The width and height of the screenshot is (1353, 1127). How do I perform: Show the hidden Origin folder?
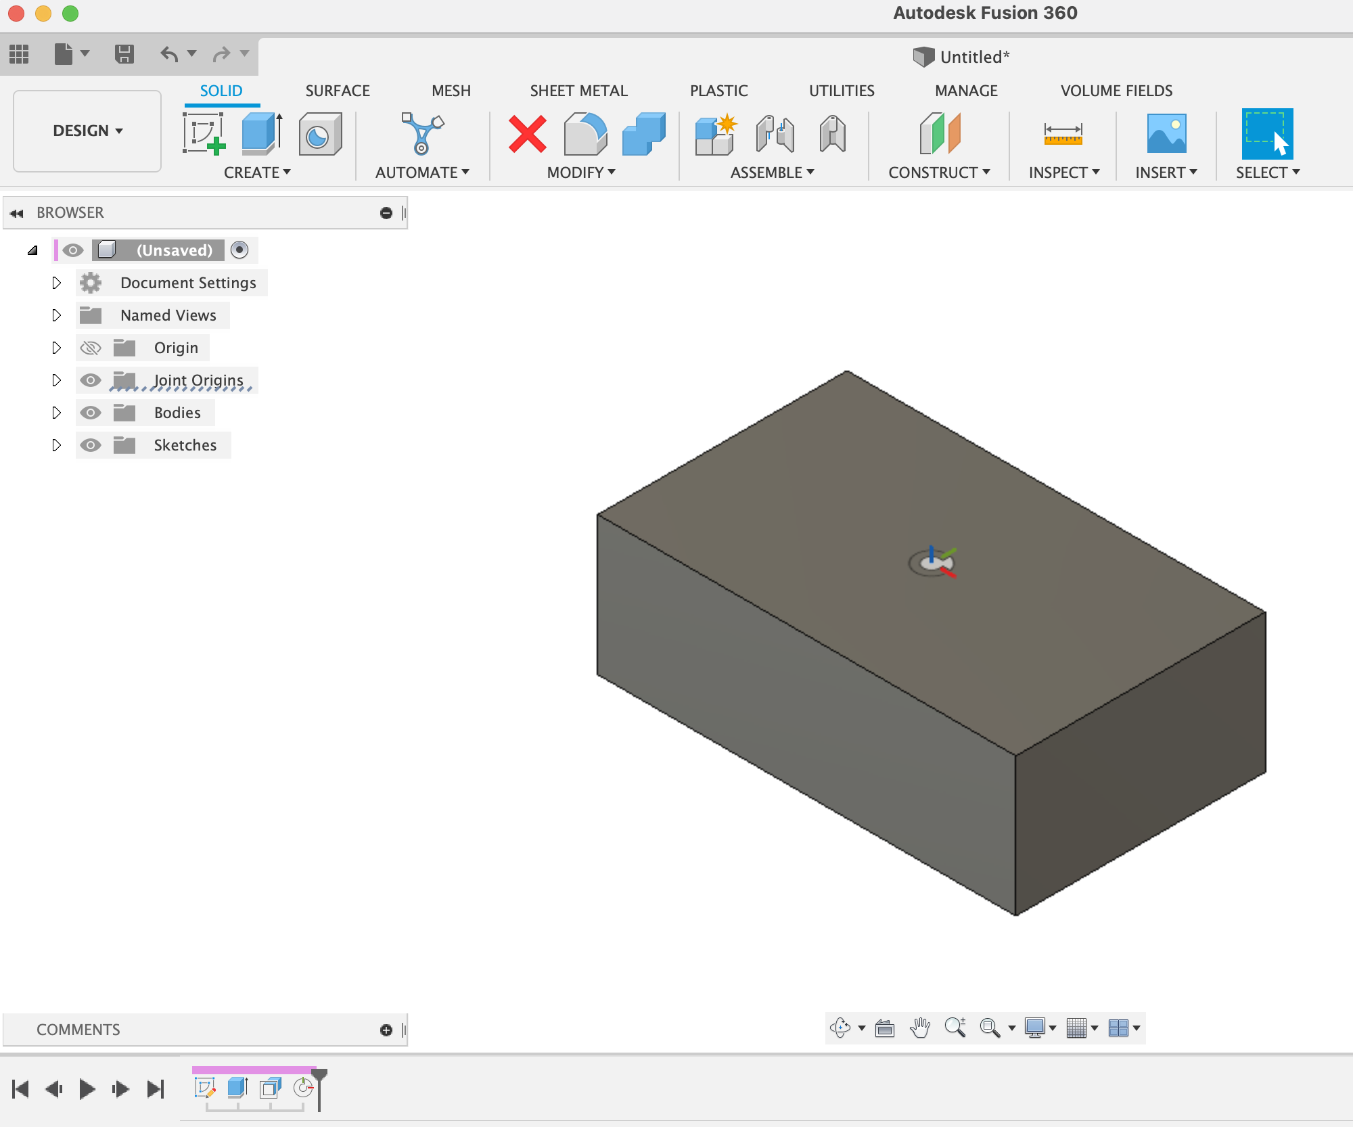91,347
